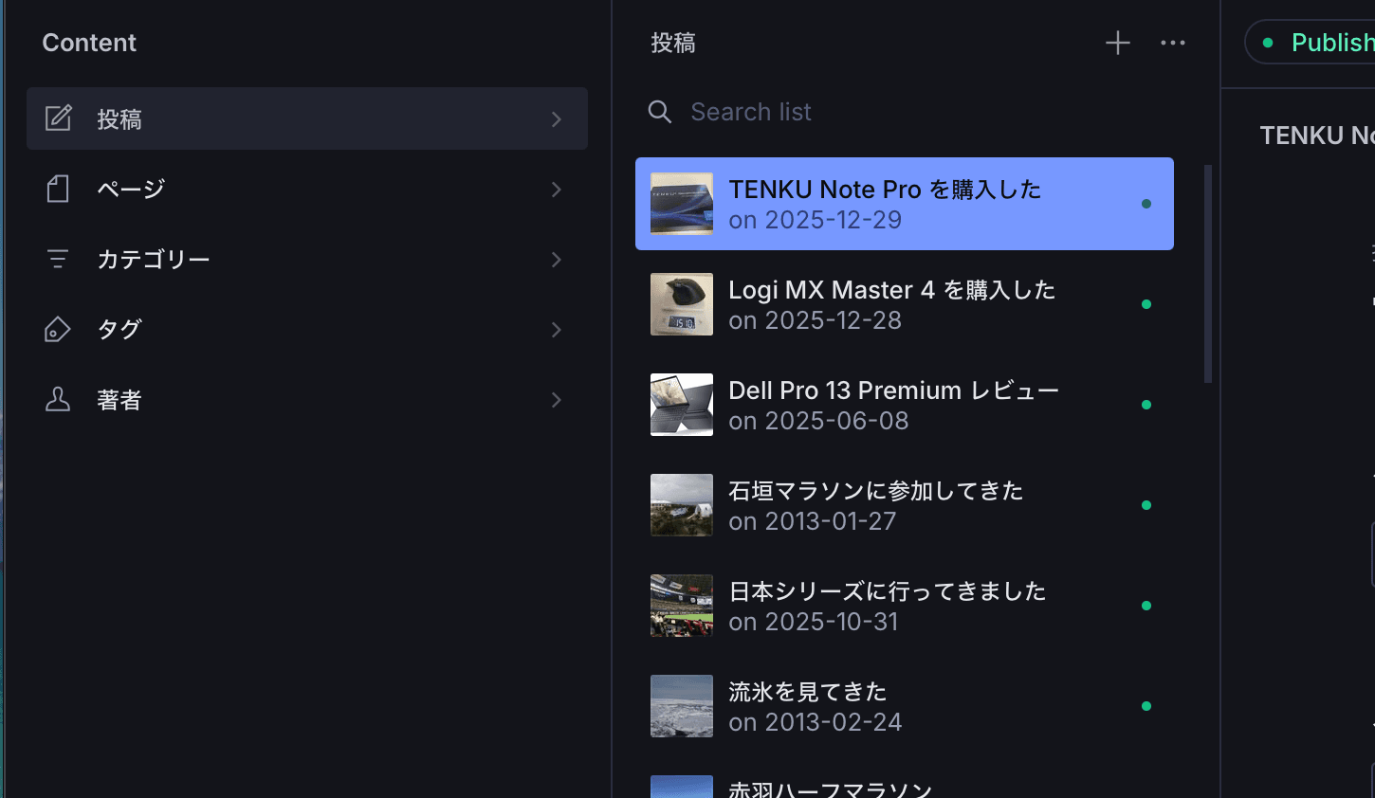Click the Dell Pro 13 Premium thumbnail
The height and width of the screenshot is (798, 1375).
point(681,405)
